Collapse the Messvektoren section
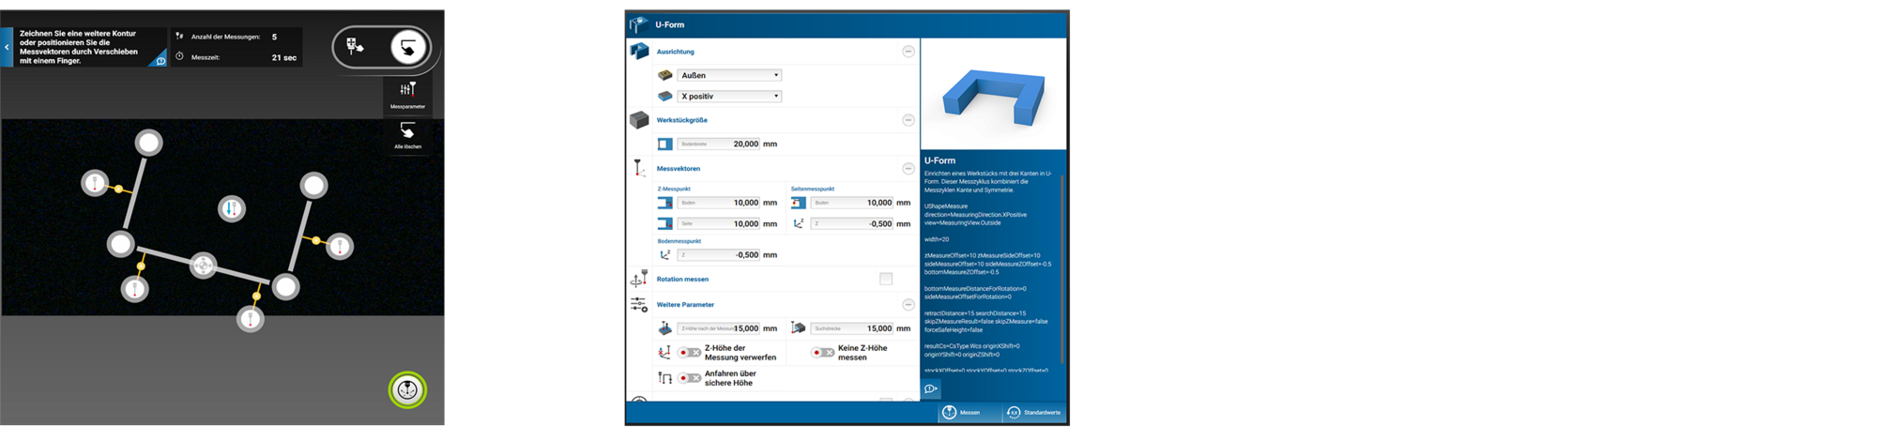The height and width of the screenshot is (441, 1877). click(908, 169)
